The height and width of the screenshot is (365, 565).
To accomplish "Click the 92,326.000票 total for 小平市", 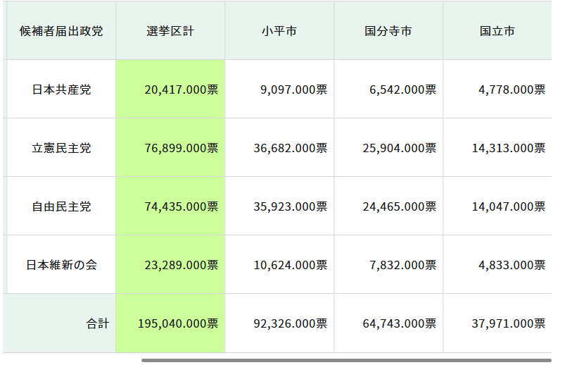I will click(x=290, y=323).
